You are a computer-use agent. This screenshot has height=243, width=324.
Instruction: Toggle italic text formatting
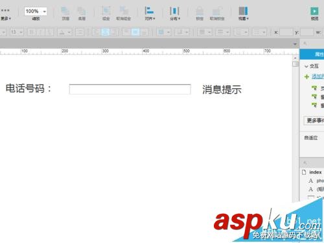click(40, 32)
